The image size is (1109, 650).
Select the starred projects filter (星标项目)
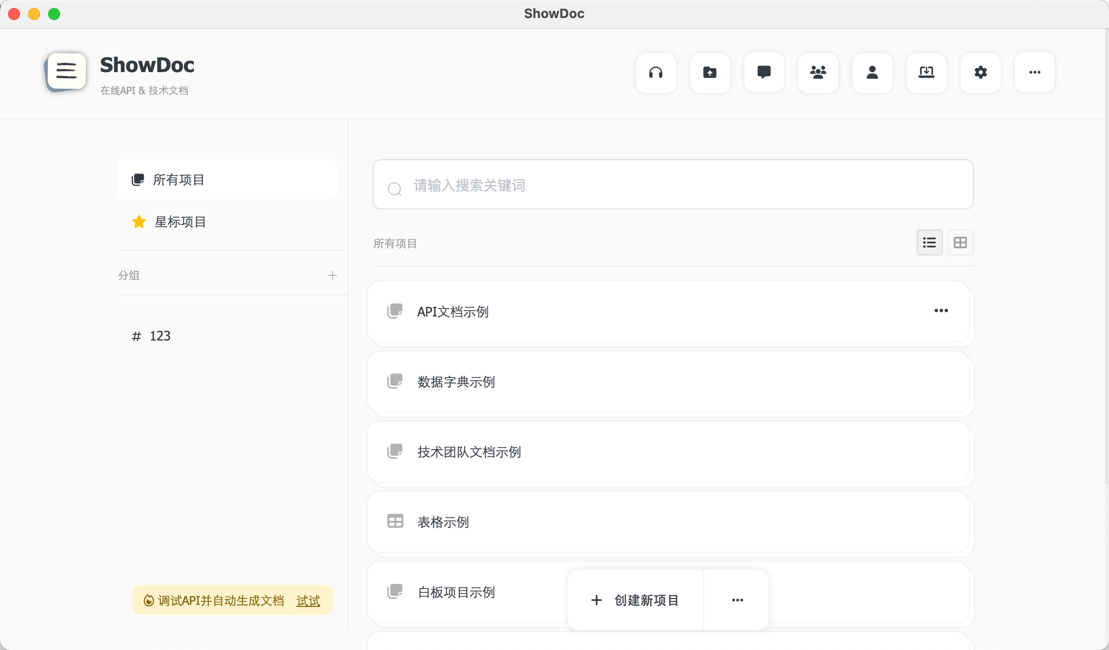pos(180,222)
